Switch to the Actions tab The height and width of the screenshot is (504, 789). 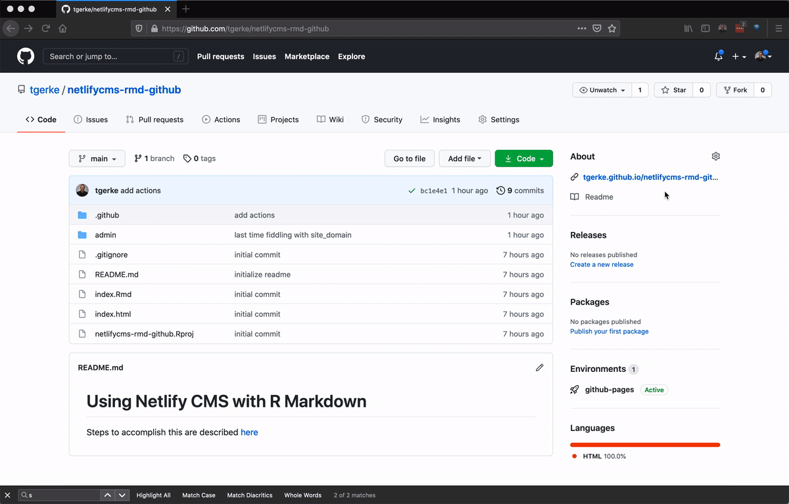(x=221, y=120)
